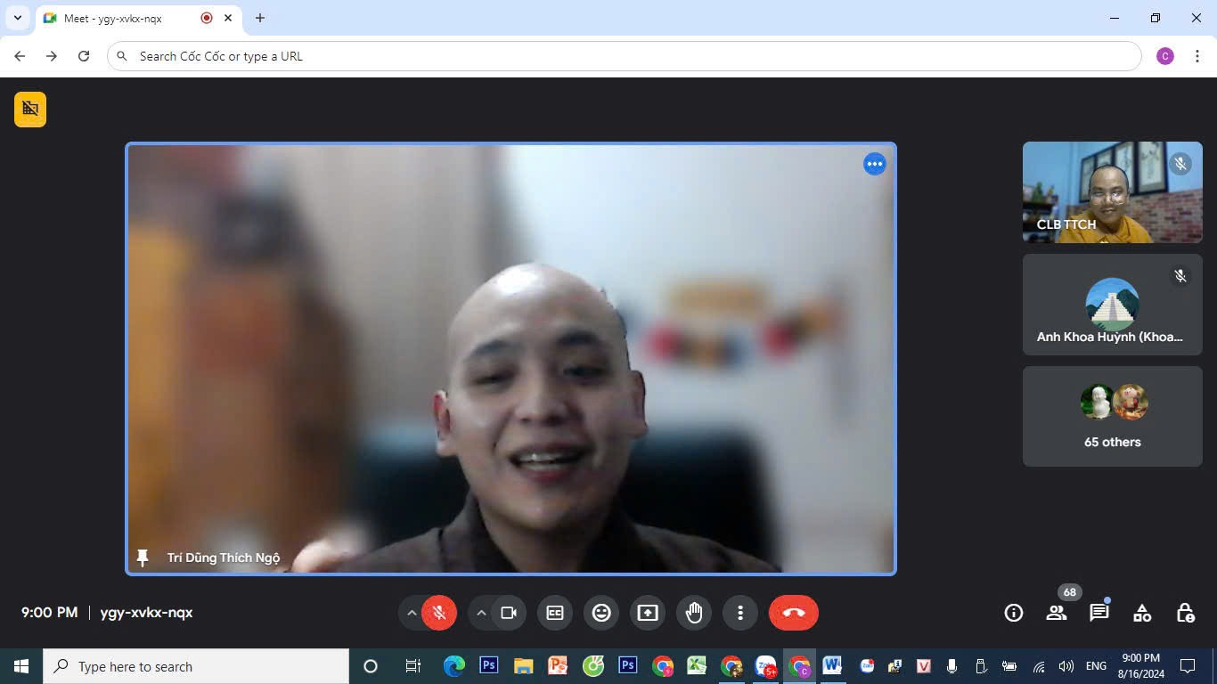Open the tab search dropdown arrow

point(17,18)
